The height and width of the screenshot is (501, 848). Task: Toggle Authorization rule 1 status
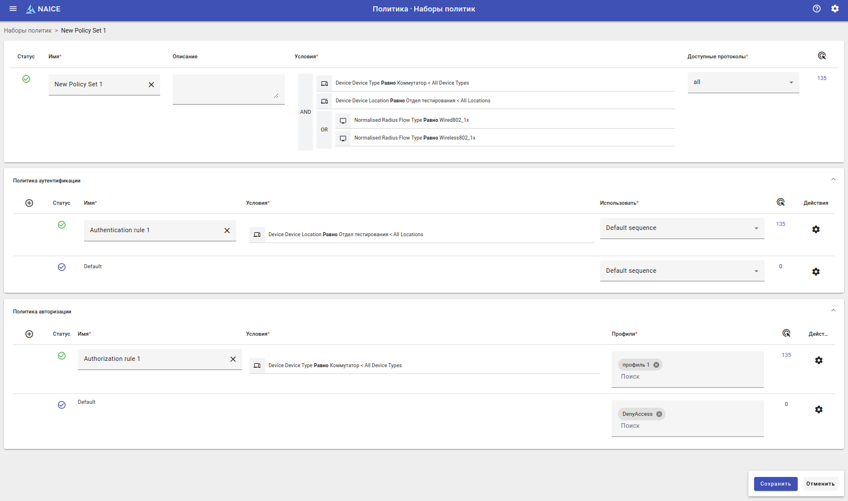pos(62,356)
